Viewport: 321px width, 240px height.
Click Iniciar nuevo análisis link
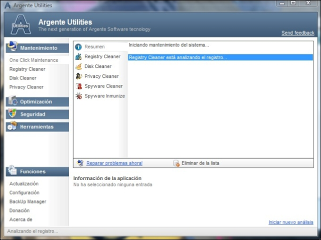(291, 222)
